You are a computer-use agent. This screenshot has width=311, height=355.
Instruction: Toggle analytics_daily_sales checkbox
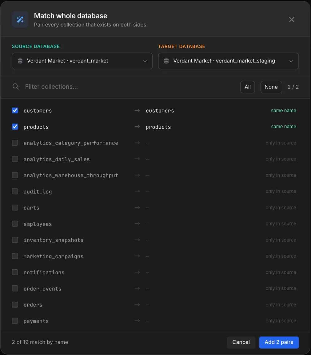[15, 159]
